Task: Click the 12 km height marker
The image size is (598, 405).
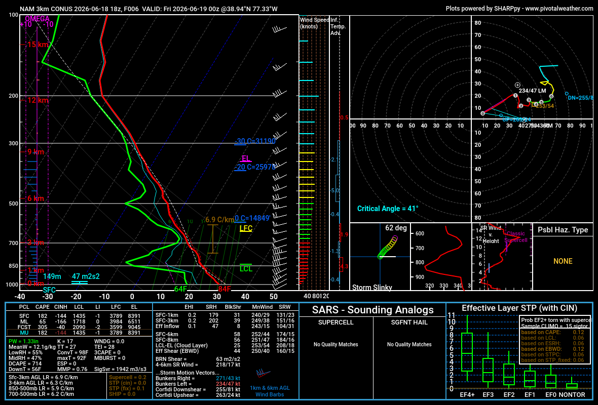Action: (x=38, y=100)
